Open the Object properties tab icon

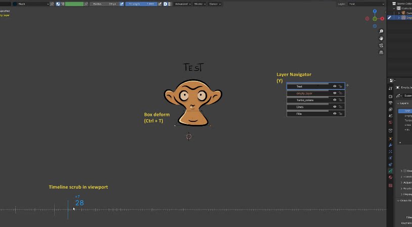click(390, 139)
